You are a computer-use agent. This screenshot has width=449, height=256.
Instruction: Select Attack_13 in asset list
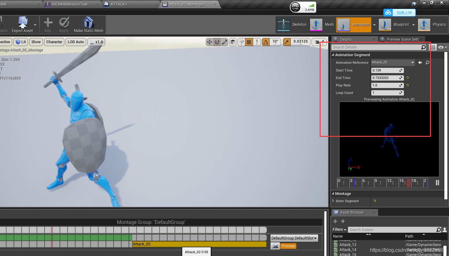point(348,245)
